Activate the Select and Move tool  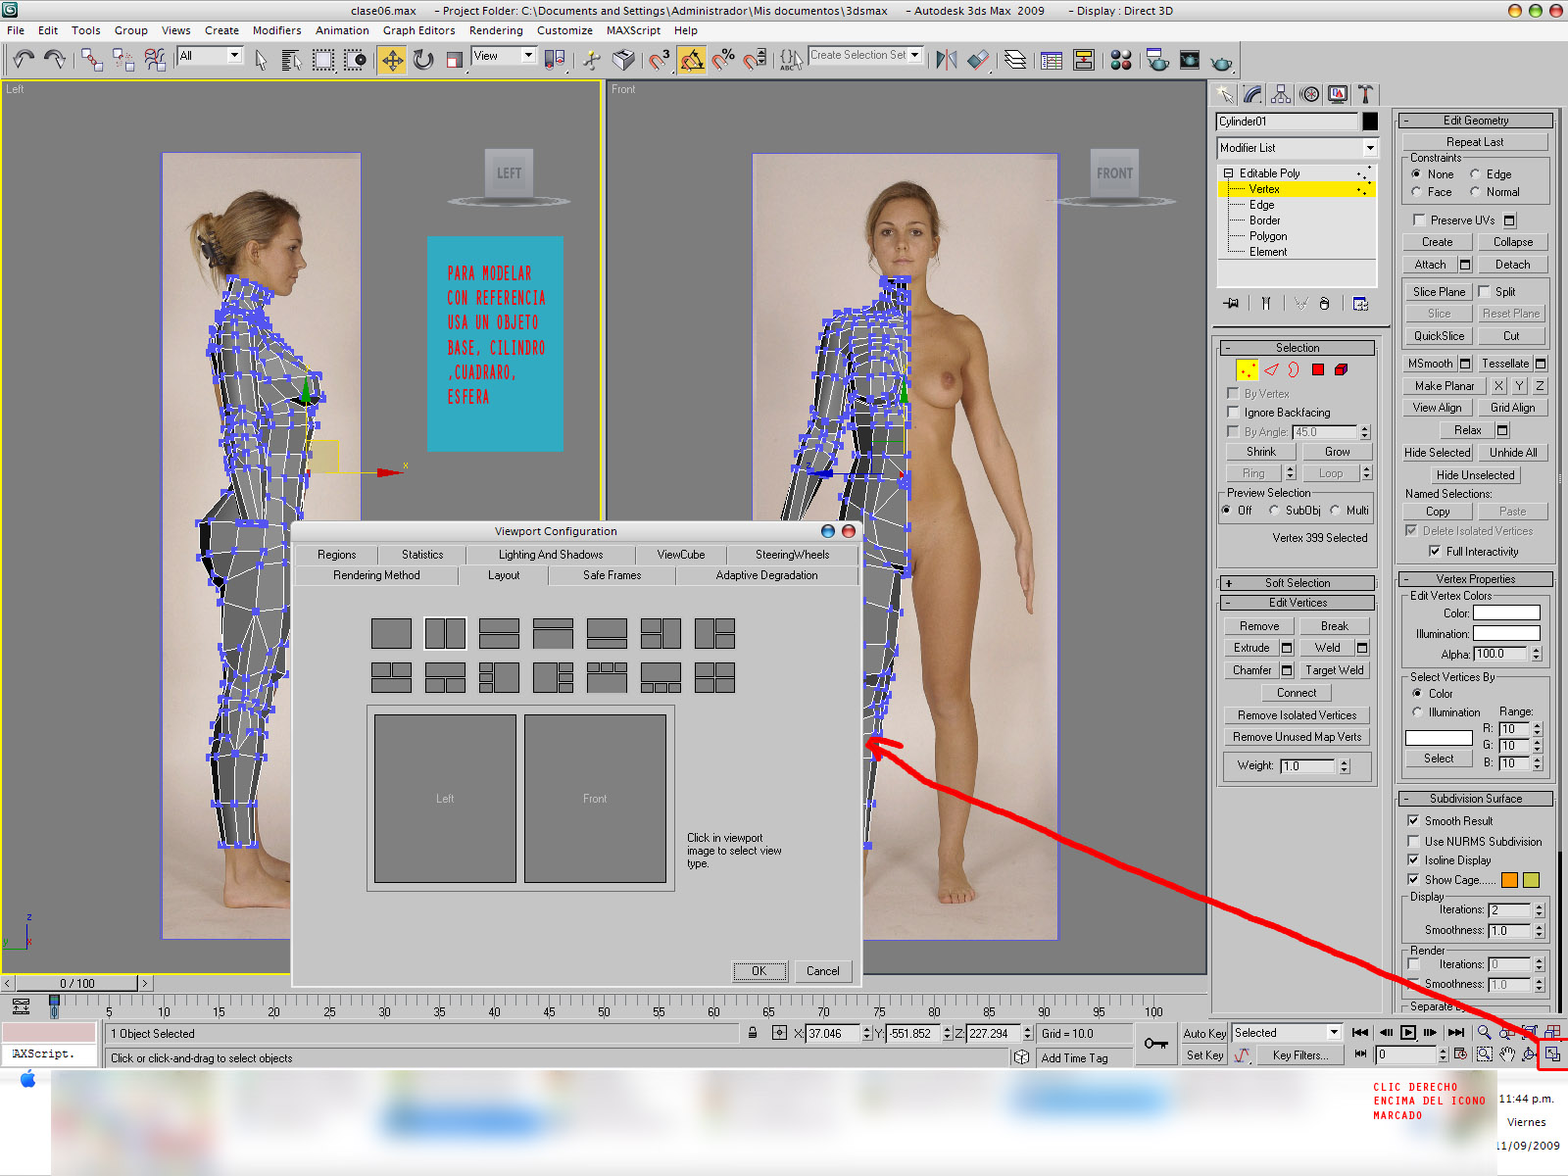(x=392, y=60)
